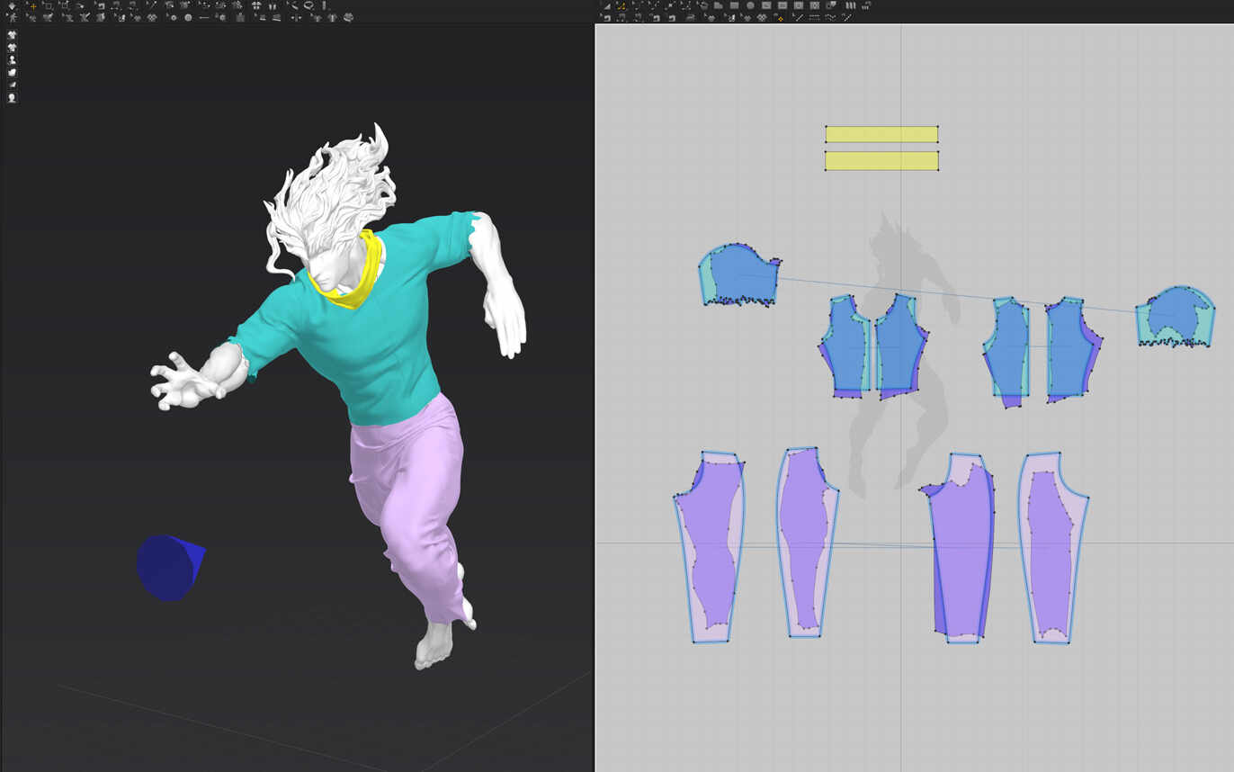Select the round Button tool icon
Viewport: 1234px width, 772px height.
(x=188, y=17)
